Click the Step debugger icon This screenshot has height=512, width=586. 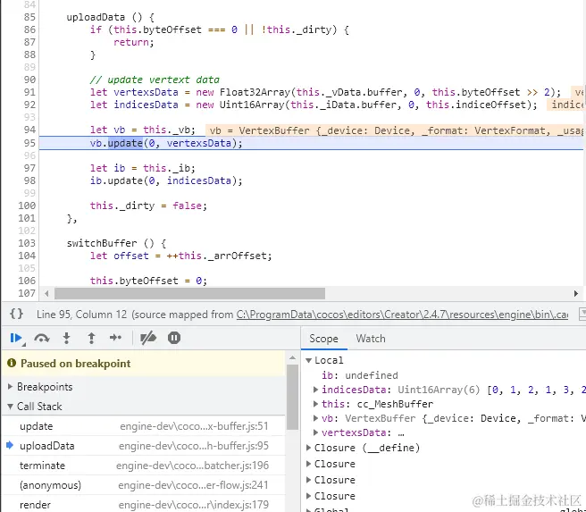point(115,338)
